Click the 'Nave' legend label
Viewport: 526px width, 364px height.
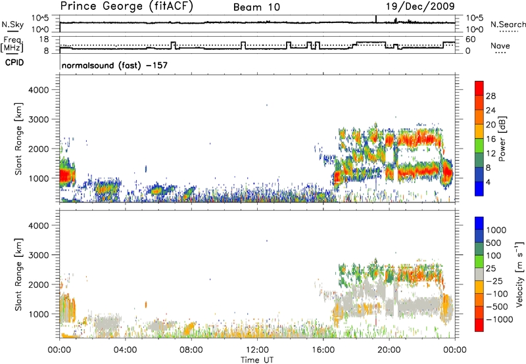click(x=500, y=45)
